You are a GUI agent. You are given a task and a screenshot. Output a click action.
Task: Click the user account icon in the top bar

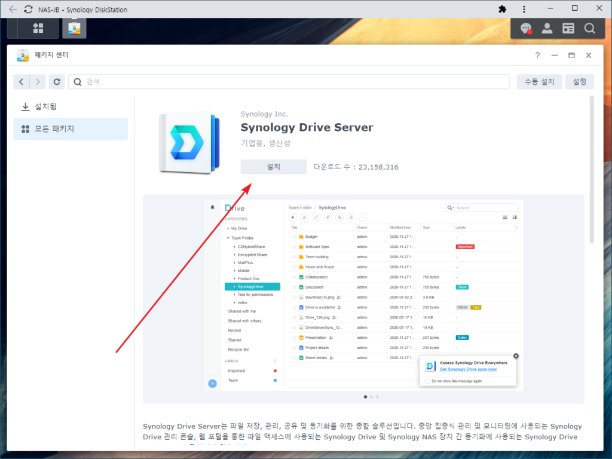[x=547, y=27]
